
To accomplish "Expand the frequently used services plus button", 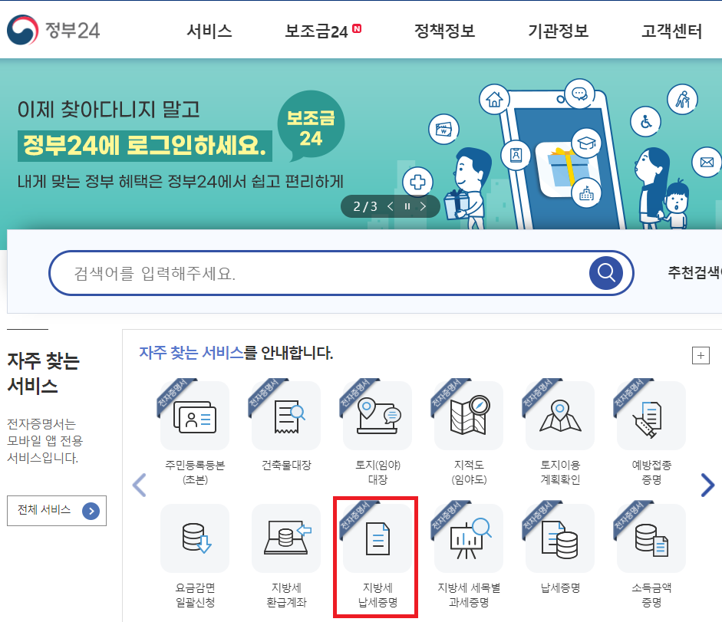I will tap(701, 355).
